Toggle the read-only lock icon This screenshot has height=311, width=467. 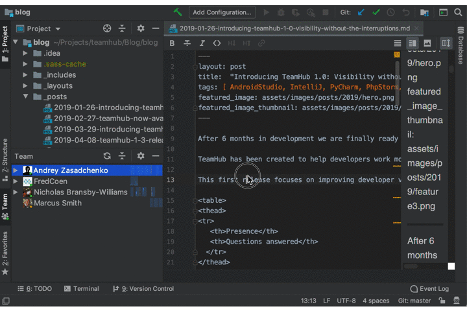click(442, 301)
